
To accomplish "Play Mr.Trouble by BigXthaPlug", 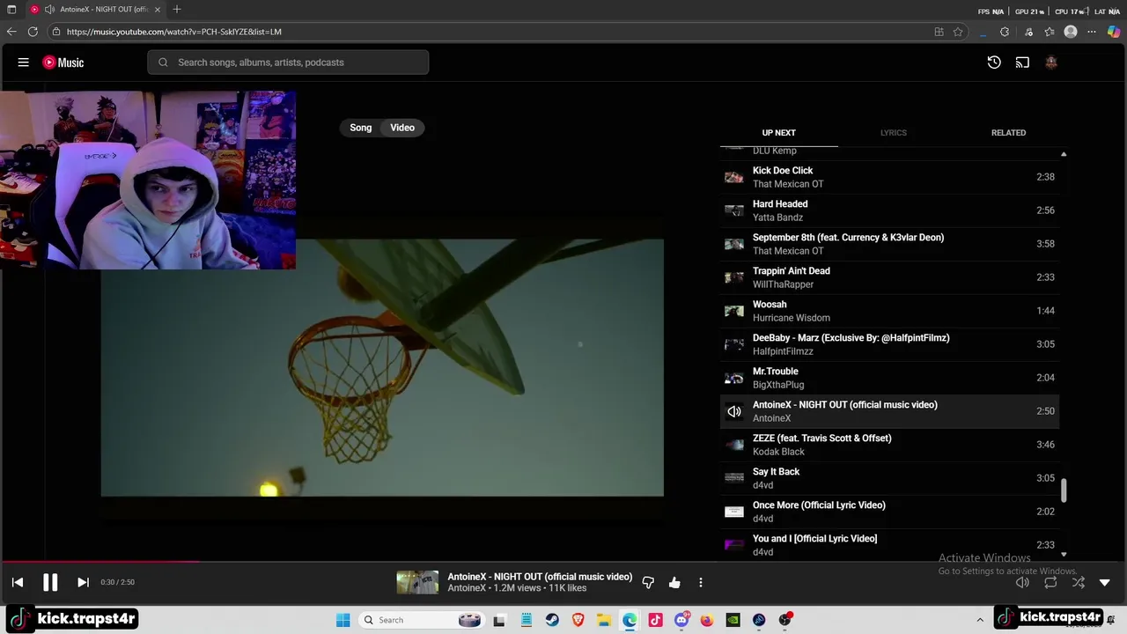I will tap(889, 378).
